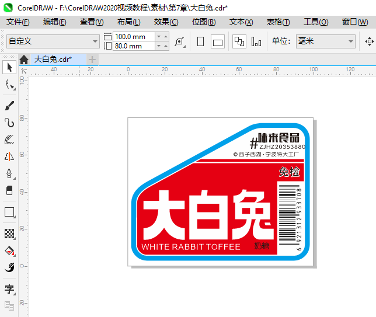Screen dimensions: 376x317
Task: Edit the page width 100.0 mm field
Action: tap(134, 37)
